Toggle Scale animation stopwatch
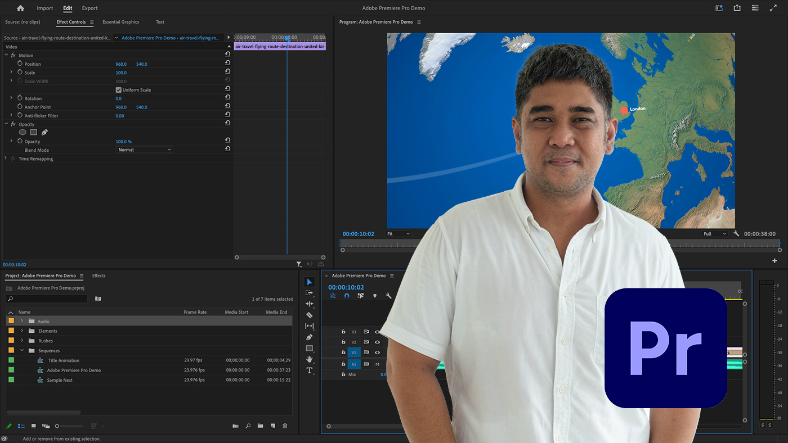Image resolution: width=788 pixels, height=443 pixels. click(x=20, y=73)
